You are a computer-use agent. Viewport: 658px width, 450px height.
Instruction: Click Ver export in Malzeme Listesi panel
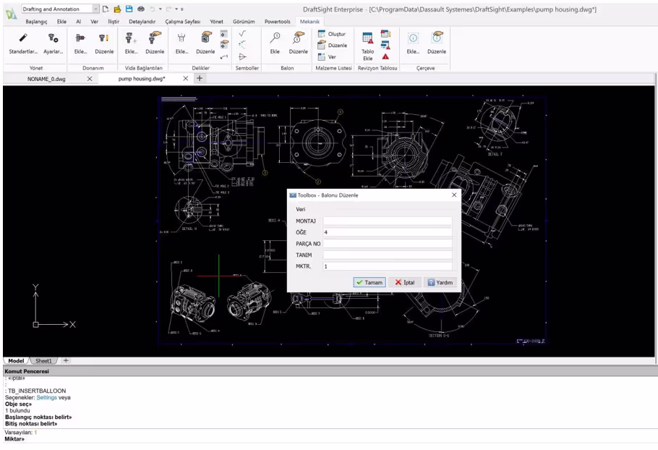tap(328, 56)
